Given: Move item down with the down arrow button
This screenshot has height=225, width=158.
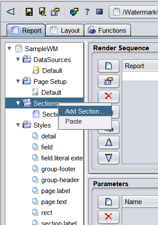Looking at the screenshot, I should click(x=108, y=158).
